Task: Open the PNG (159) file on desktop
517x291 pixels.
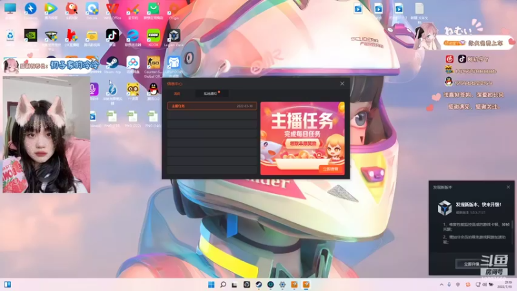Action: coord(112,116)
